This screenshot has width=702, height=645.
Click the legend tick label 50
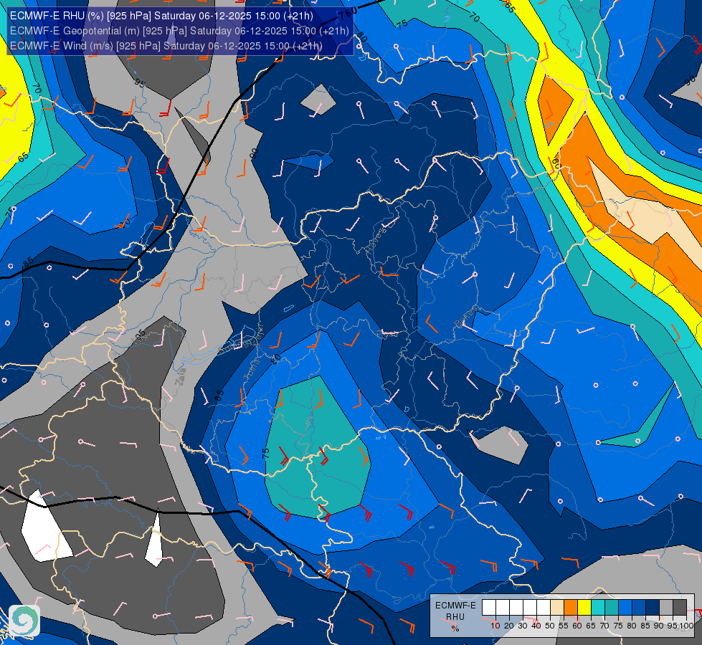point(550,626)
